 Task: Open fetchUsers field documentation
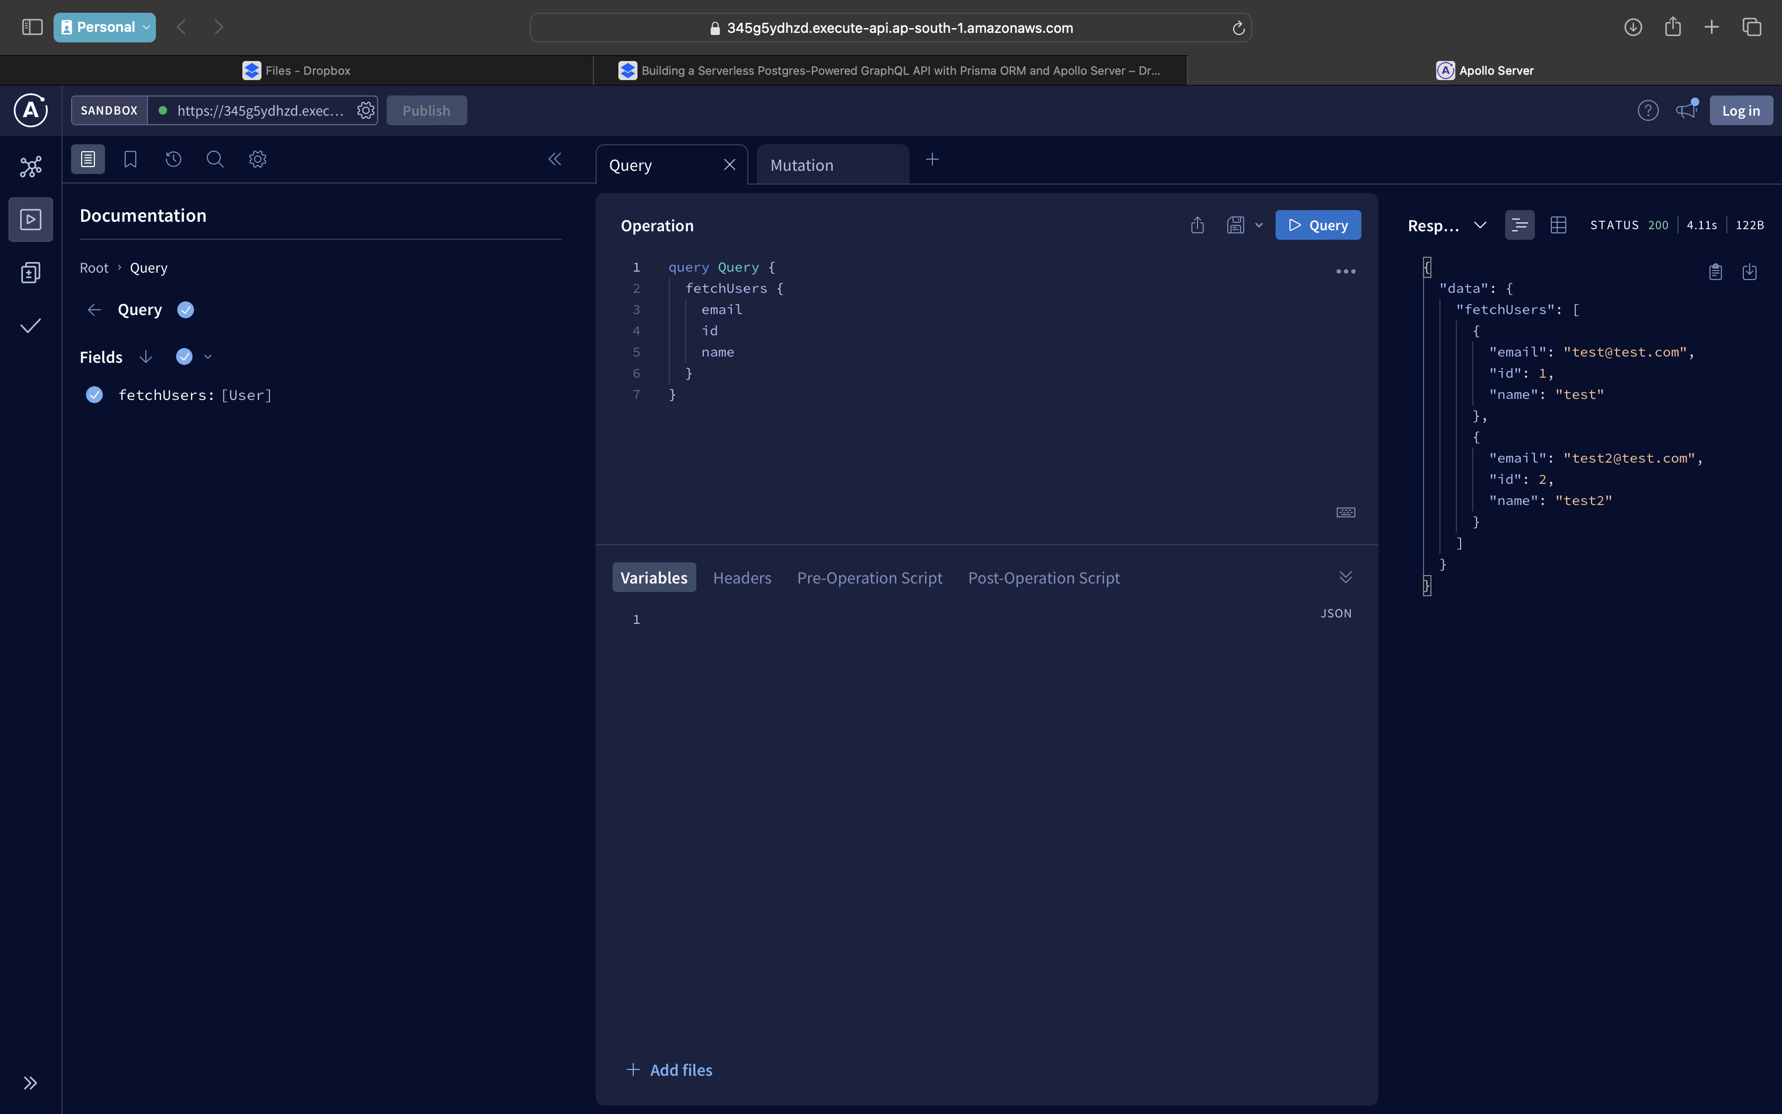[x=195, y=395]
